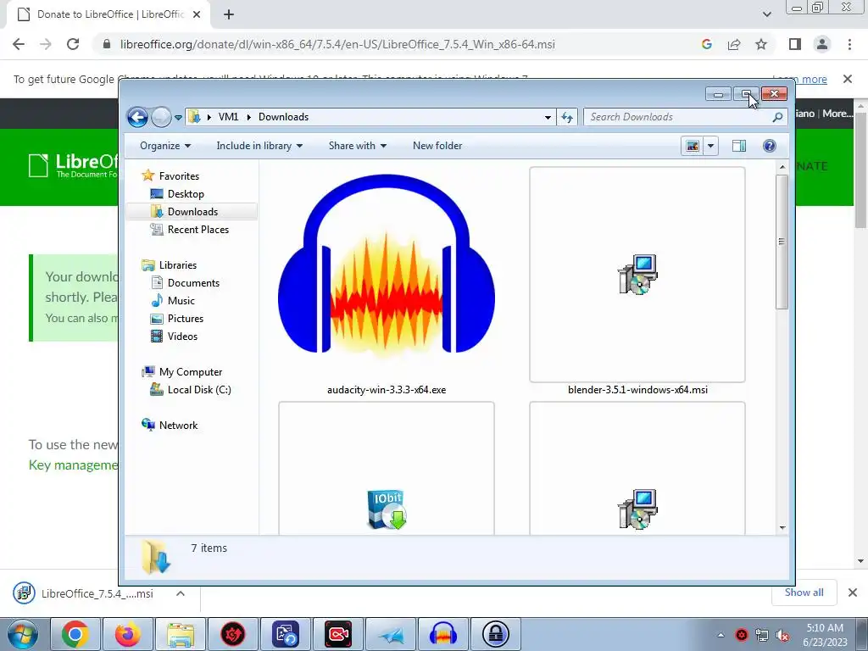
Task: Click the Search Downloads field
Action: click(x=685, y=117)
